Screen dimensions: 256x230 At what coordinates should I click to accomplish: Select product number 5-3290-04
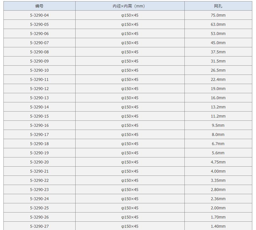[40, 15]
